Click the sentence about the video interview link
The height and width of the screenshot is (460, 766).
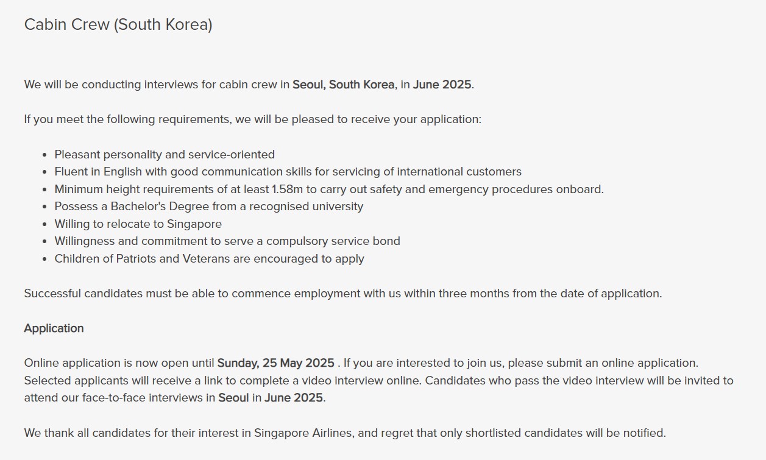point(222,381)
